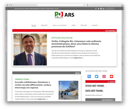The height and width of the screenshot is (109, 129).
Task: Click leggi tutto in the featured article
Action: click(78, 58)
